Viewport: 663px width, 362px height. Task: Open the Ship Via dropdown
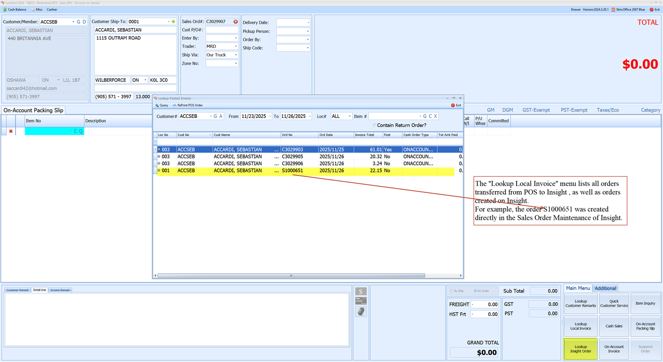click(236, 55)
